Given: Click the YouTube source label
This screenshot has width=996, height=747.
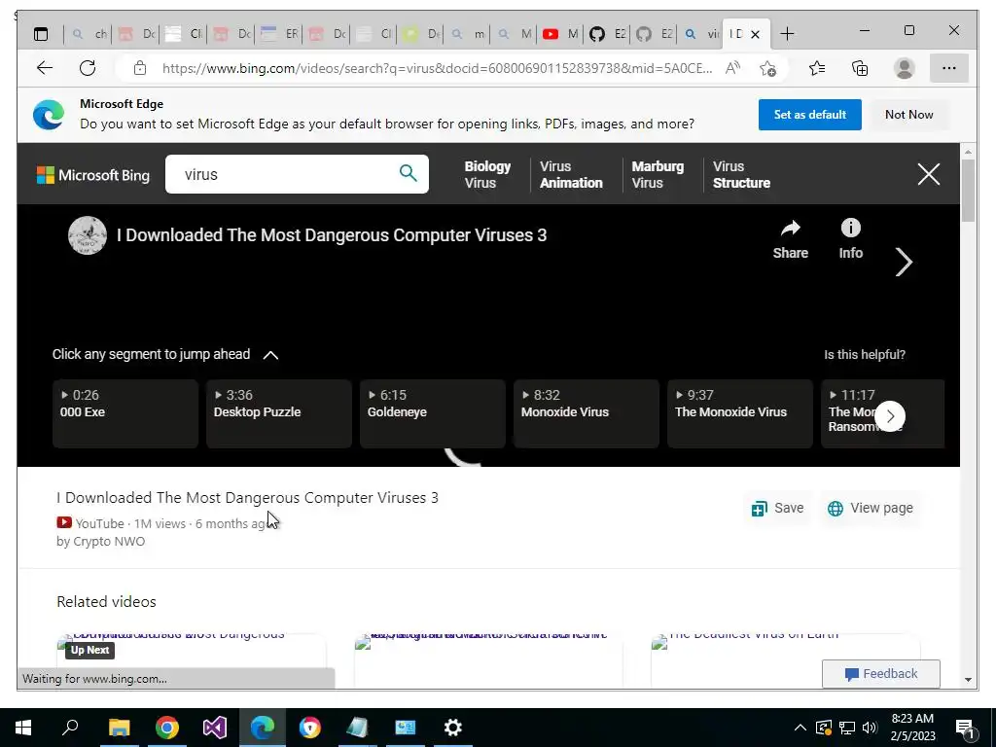Looking at the screenshot, I should (x=90, y=523).
